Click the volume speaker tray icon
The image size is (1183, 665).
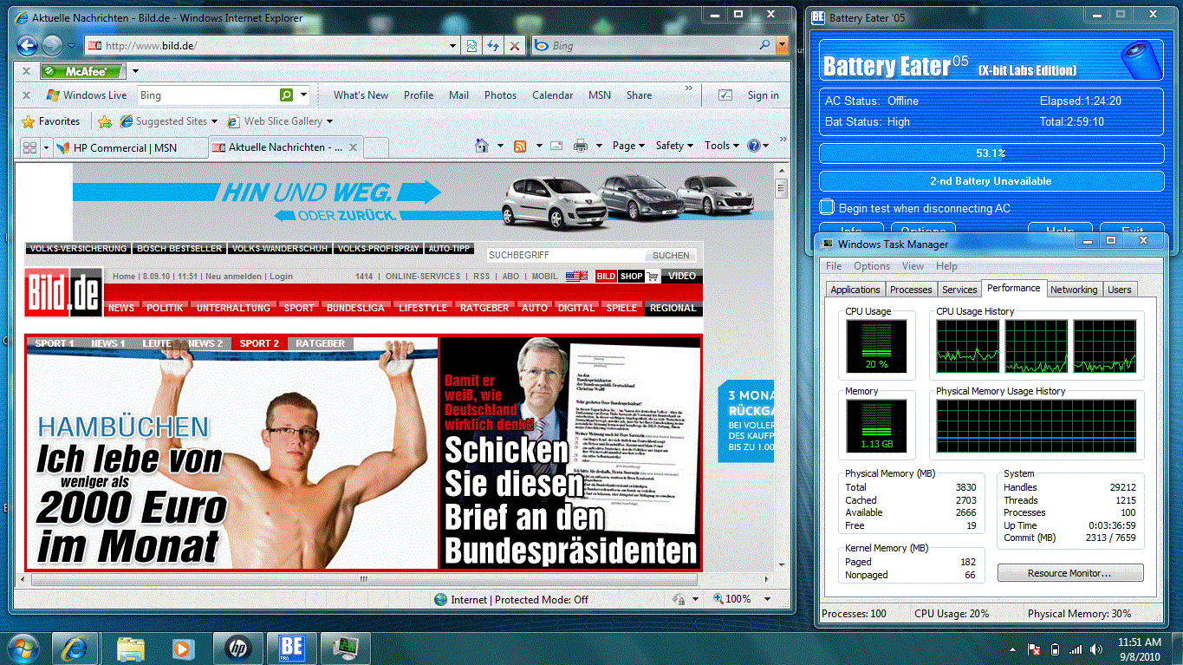(1096, 649)
